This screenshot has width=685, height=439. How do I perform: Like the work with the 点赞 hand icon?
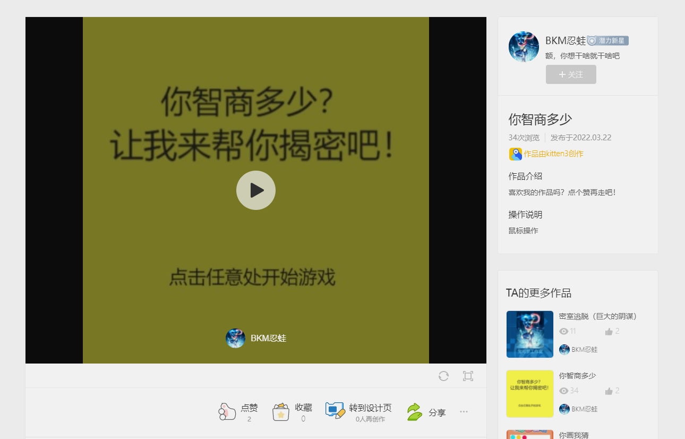(227, 411)
